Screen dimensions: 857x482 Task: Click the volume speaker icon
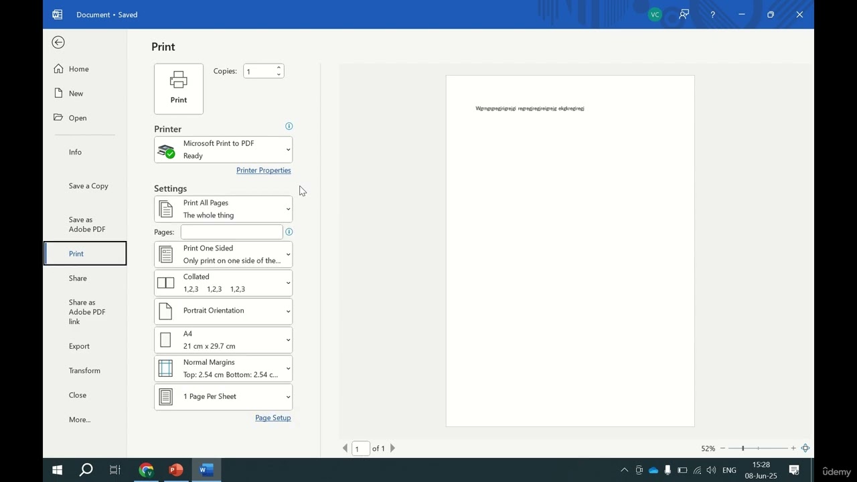pos(711,470)
